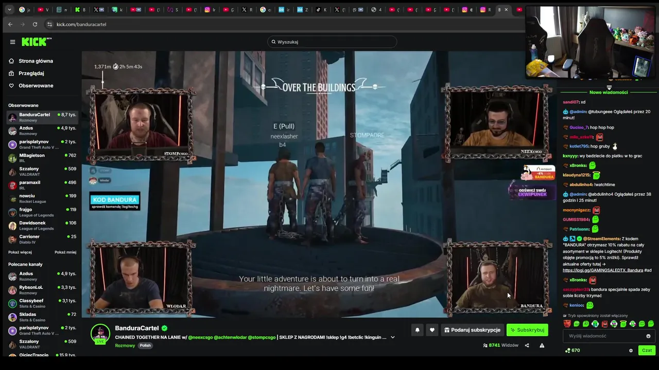Viewport: 659px width, 370px height.
Task: Open Obserwowane following page in sidebar
Action: tap(36, 85)
